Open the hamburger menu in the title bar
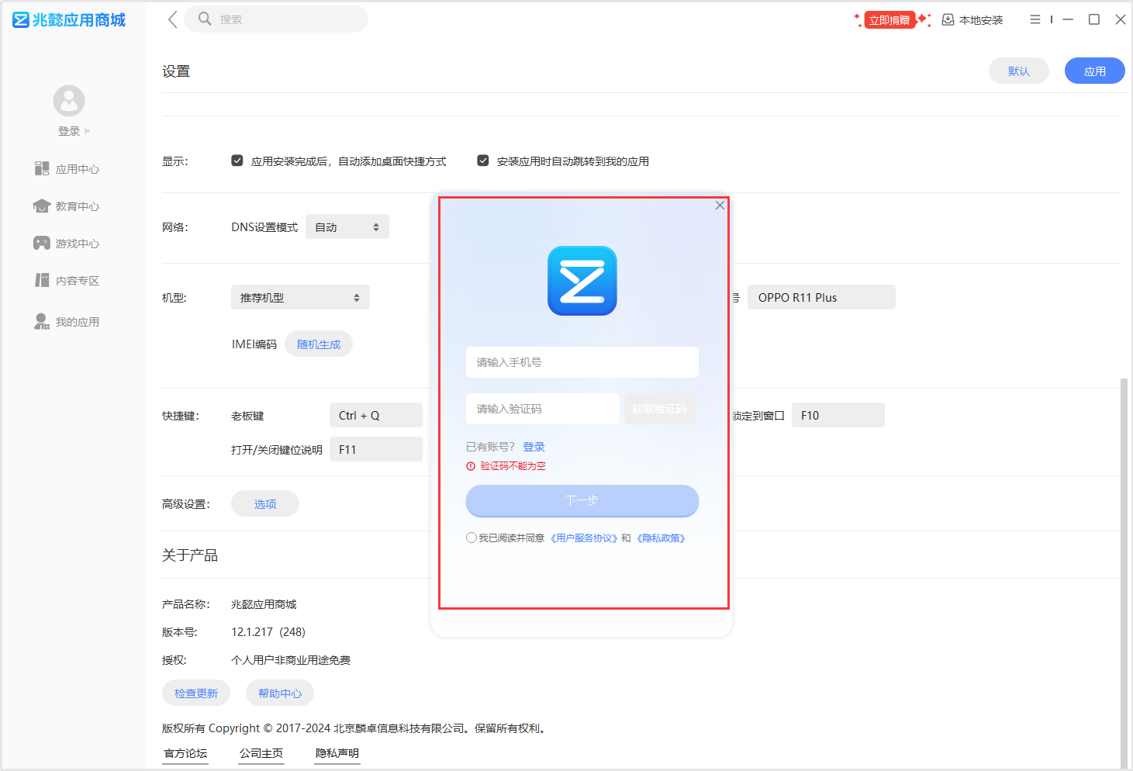1133x771 pixels. pos(1035,19)
